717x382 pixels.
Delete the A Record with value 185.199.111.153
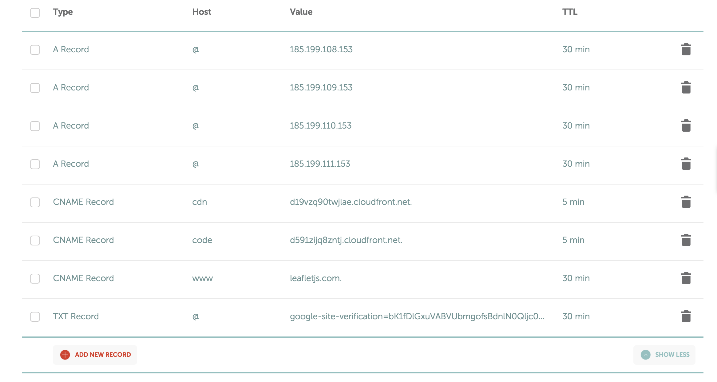coord(686,164)
